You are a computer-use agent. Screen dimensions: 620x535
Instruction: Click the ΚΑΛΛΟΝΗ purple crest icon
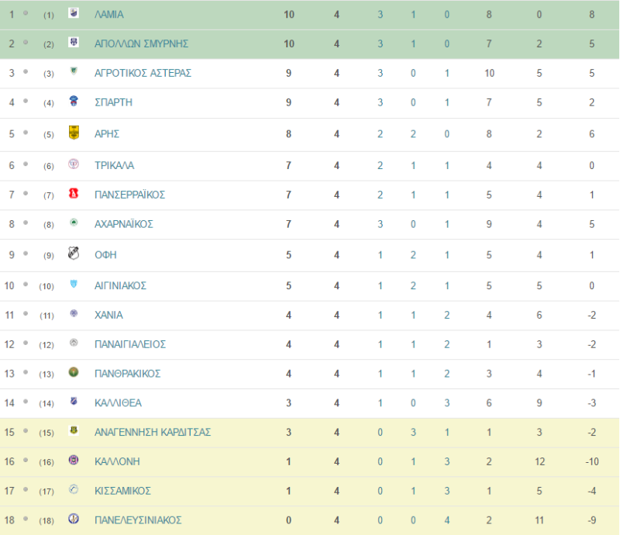coord(74,460)
